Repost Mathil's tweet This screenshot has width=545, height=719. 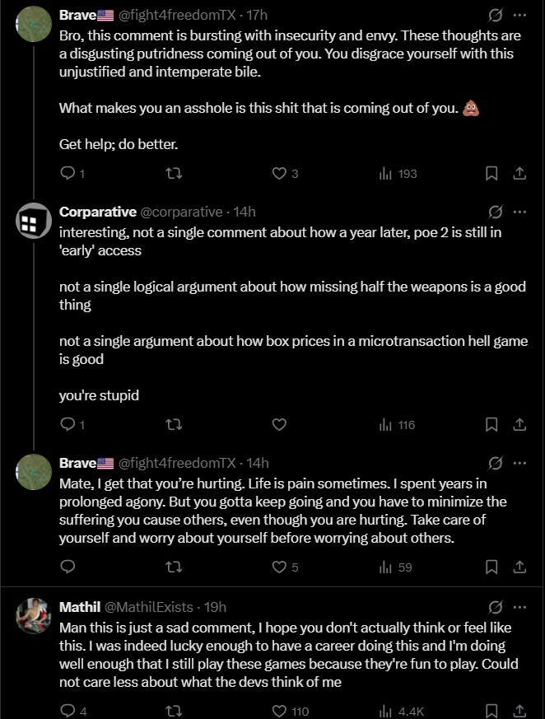click(x=174, y=711)
